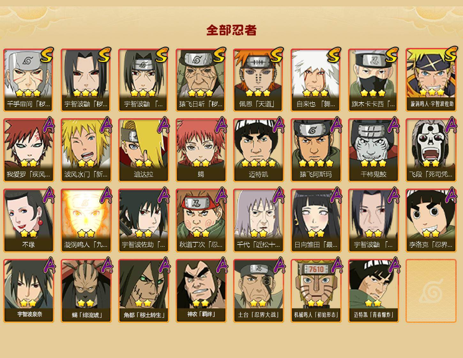The height and width of the screenshot is (358, 463).
Task: Open the 猿飞阿斯玛 ninja card
Action: 316,150
